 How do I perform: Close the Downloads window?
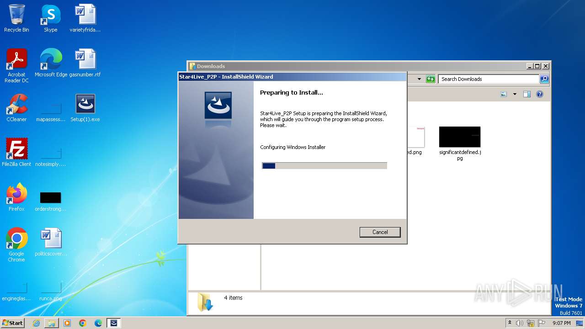tap(545, 66)
